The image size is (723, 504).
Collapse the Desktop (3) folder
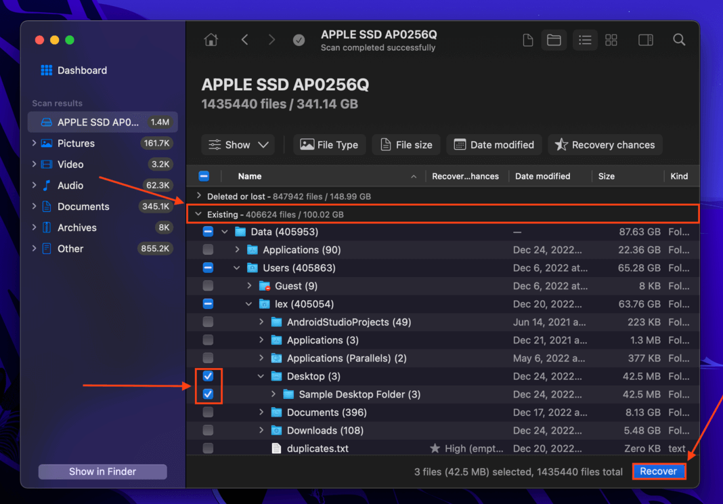pos(261,376)
